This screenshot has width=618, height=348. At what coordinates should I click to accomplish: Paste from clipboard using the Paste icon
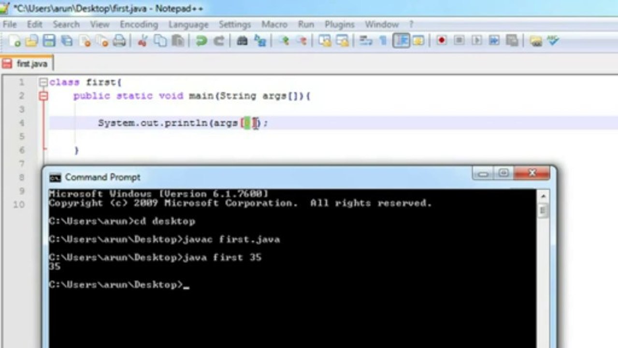[178, 41]
